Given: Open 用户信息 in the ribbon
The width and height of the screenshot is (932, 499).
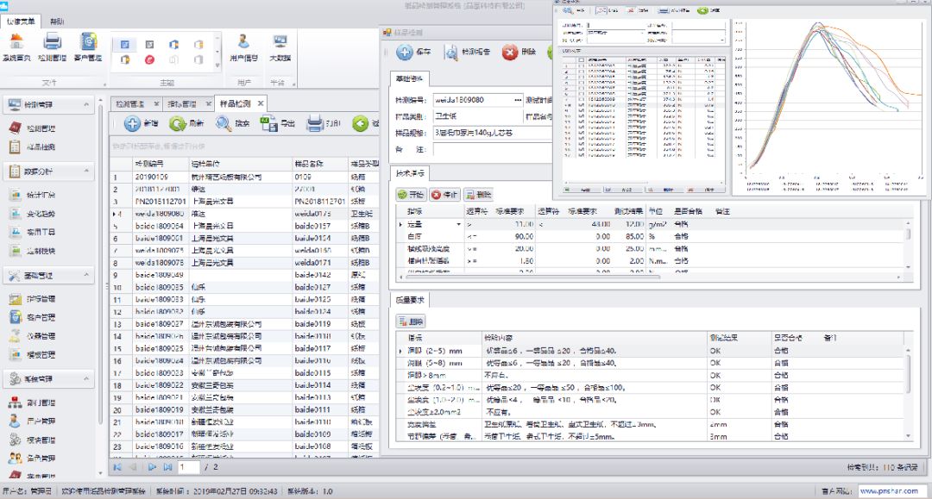Looking at the screenshot, I should click(x=243, y=47).
